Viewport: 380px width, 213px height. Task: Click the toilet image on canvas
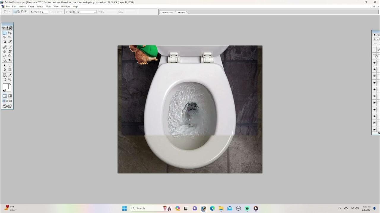pos(190,109)
